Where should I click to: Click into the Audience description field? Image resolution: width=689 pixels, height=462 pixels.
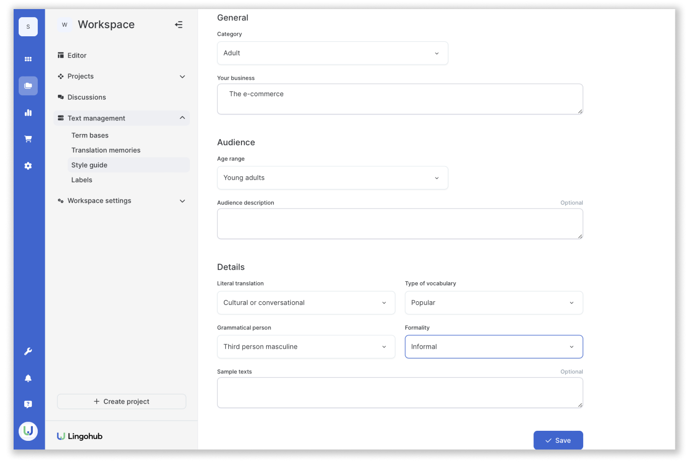[400, 224]
